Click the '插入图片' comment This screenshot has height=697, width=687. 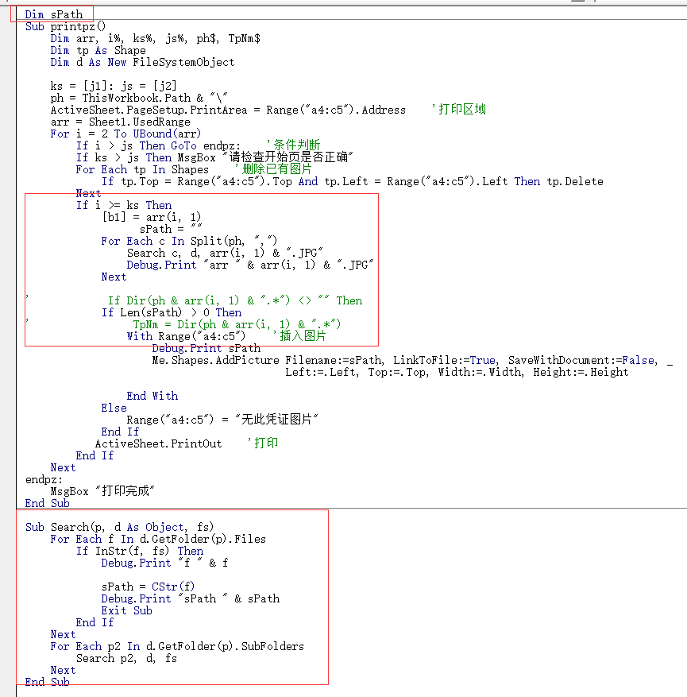tap(299, 336)
